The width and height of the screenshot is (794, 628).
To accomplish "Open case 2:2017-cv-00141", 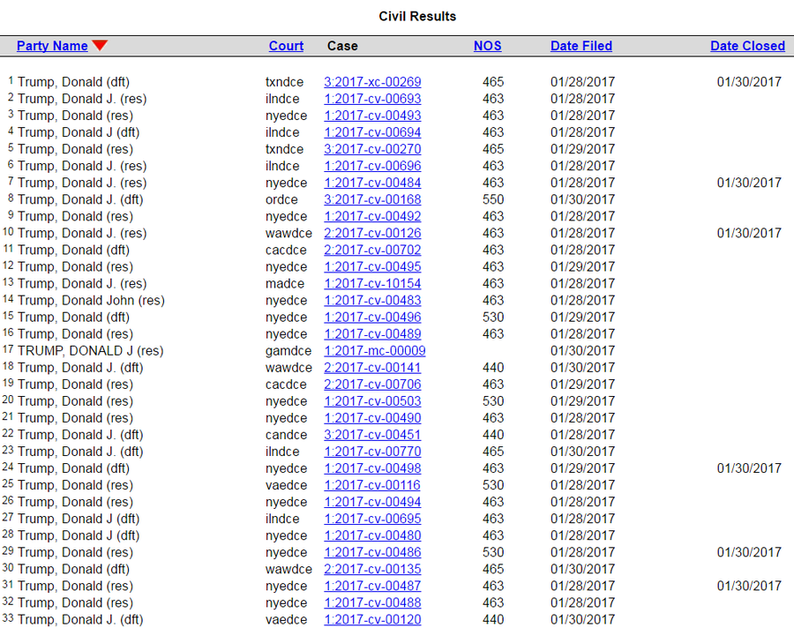I will [x=372, y=367].
